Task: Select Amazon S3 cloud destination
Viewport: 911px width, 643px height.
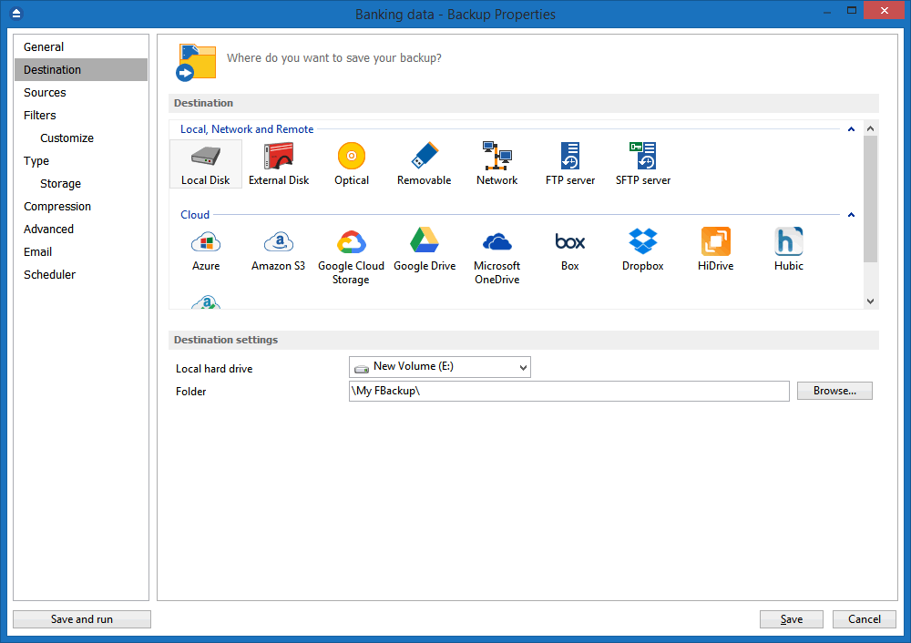Action: (x=278, y=250)
